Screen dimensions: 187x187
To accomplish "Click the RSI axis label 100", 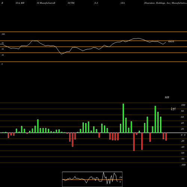I will (x=3, y=34).
